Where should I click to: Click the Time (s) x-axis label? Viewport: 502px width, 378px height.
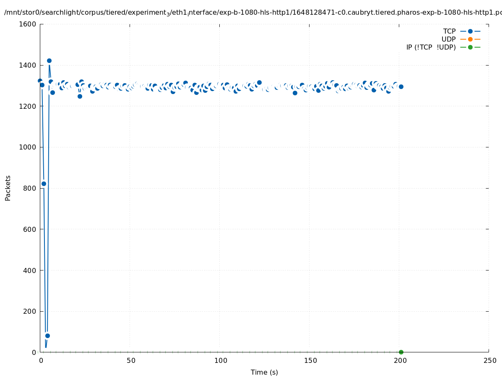[x=264, y=372]
